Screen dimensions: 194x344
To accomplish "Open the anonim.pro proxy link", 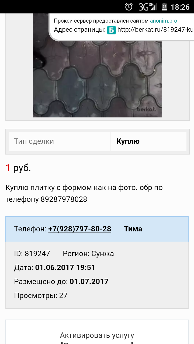I will [x=164, y=21].
